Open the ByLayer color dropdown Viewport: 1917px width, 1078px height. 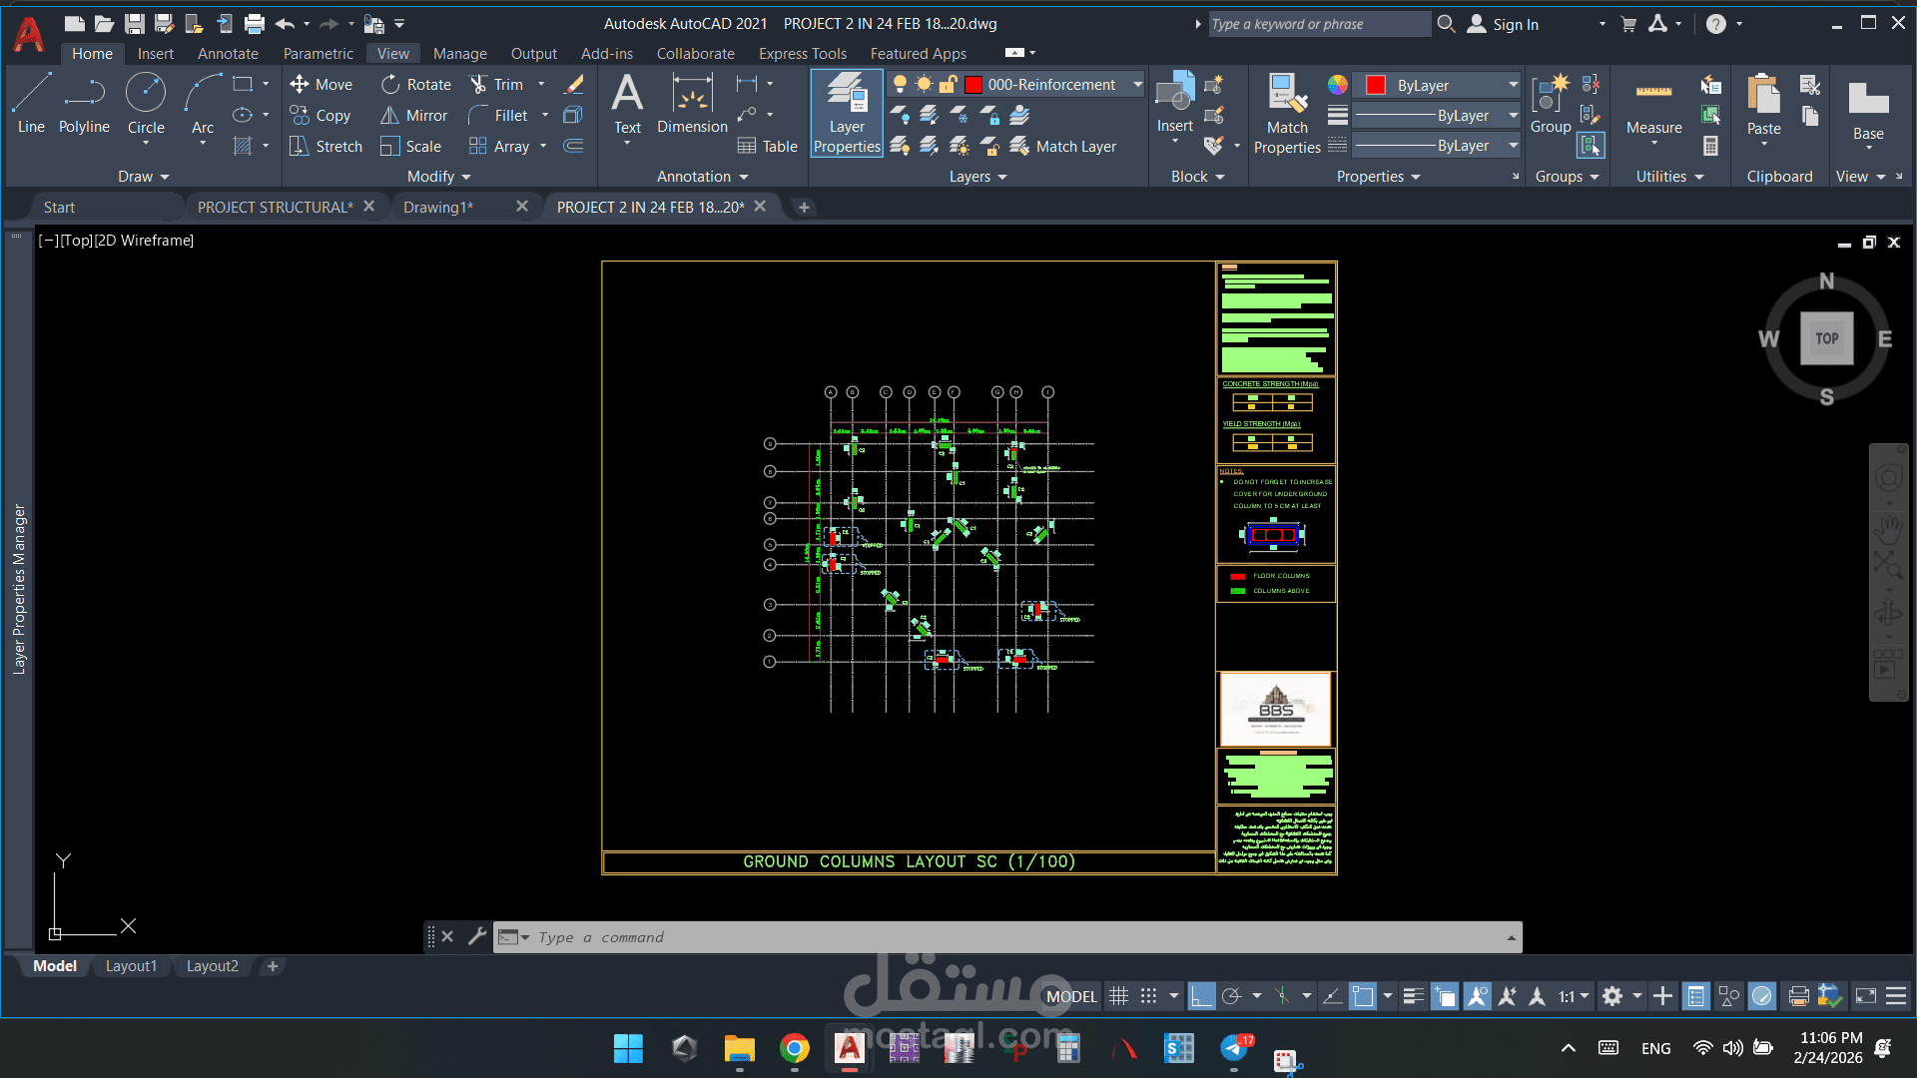1513,85
